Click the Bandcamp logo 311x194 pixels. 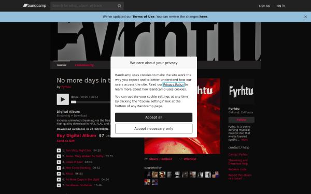coord(35,6)
